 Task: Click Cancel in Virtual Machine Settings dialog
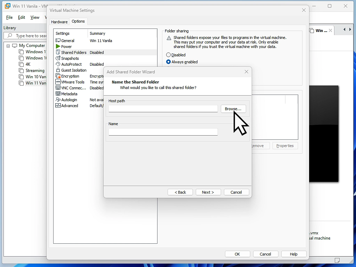265,254
